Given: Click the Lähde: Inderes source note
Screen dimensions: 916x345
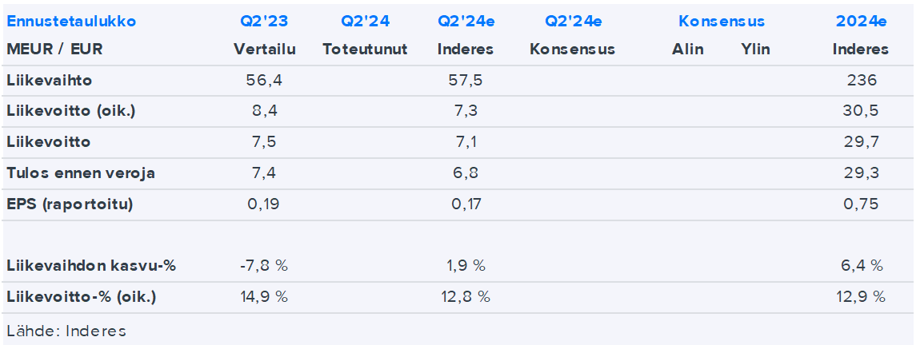Looking at the screenshot, I should (66, 331).
